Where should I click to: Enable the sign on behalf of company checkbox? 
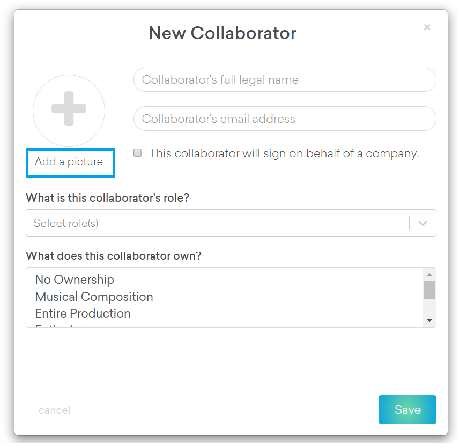(x=138, y=153)
